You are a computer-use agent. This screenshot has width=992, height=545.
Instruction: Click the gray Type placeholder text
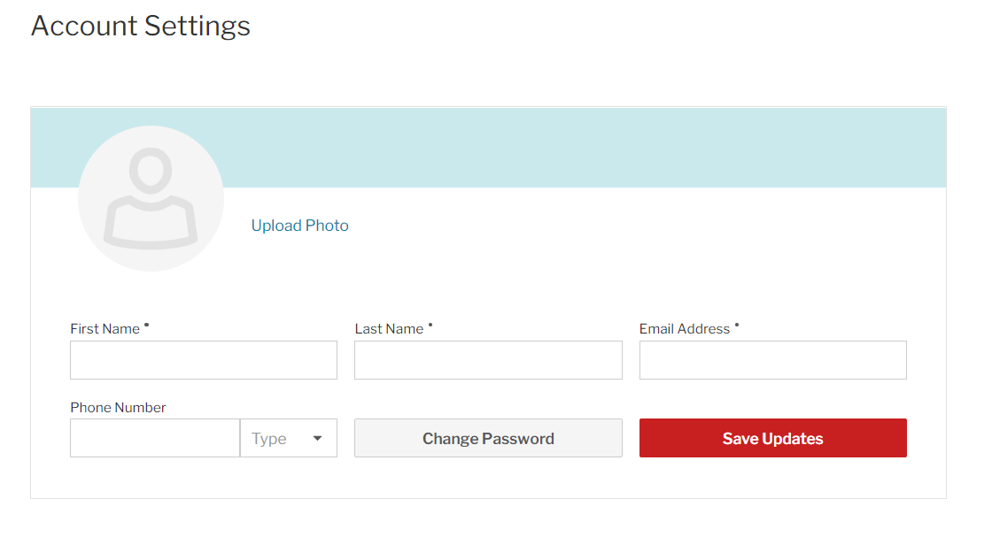pos(269,439)
